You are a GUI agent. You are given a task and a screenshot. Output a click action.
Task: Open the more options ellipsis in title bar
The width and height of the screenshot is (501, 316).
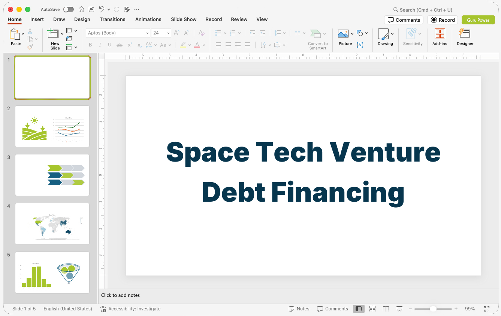click(137, 9)
